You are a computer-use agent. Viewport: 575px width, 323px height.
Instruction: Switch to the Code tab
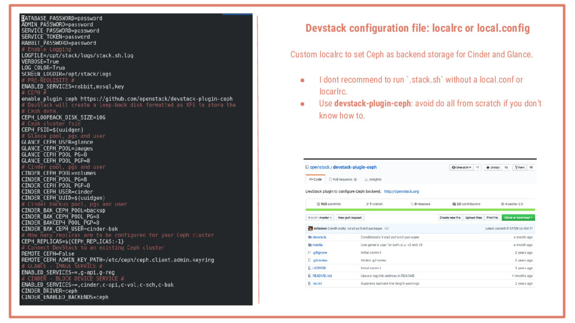(316, 179)
